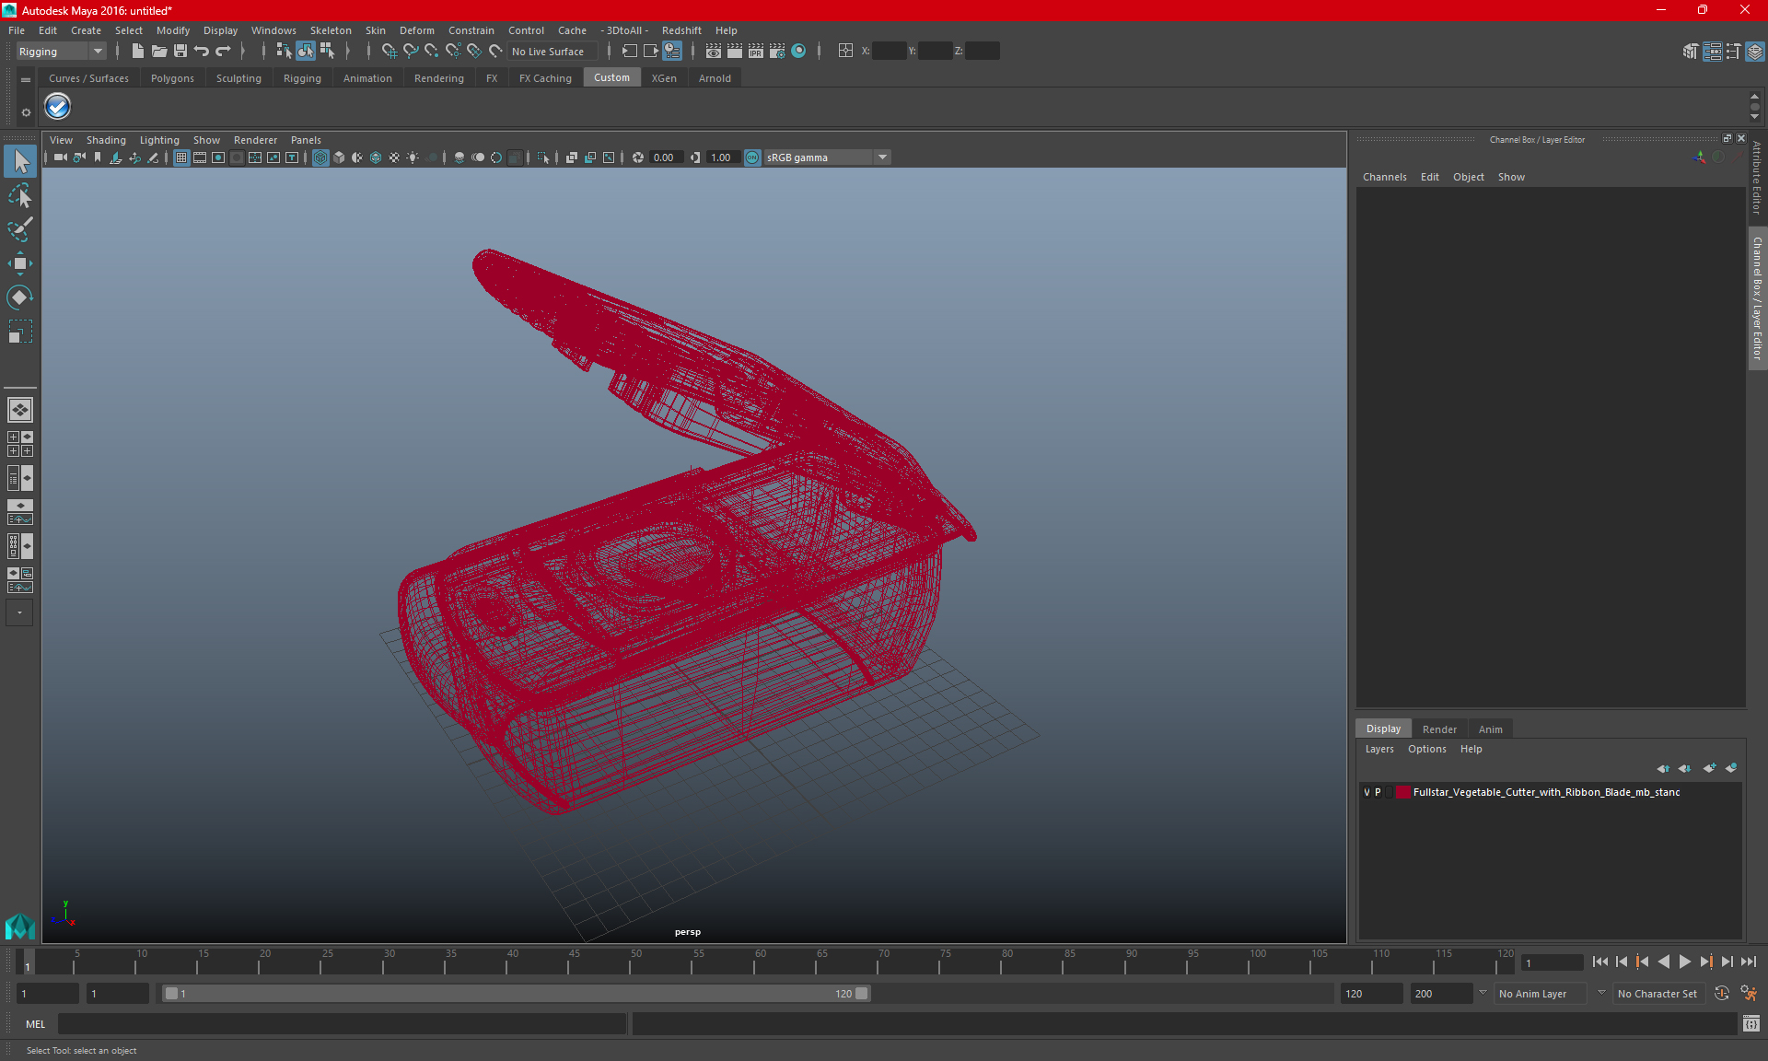
Task: Click Select by component type icon
Action: pos(327,52)
